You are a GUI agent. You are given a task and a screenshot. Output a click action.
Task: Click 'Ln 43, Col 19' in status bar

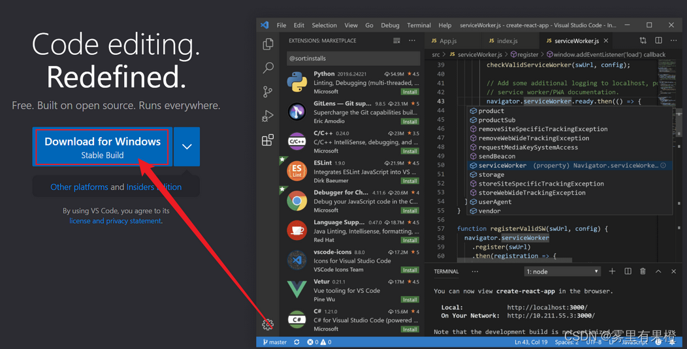[x=531, y=342]
